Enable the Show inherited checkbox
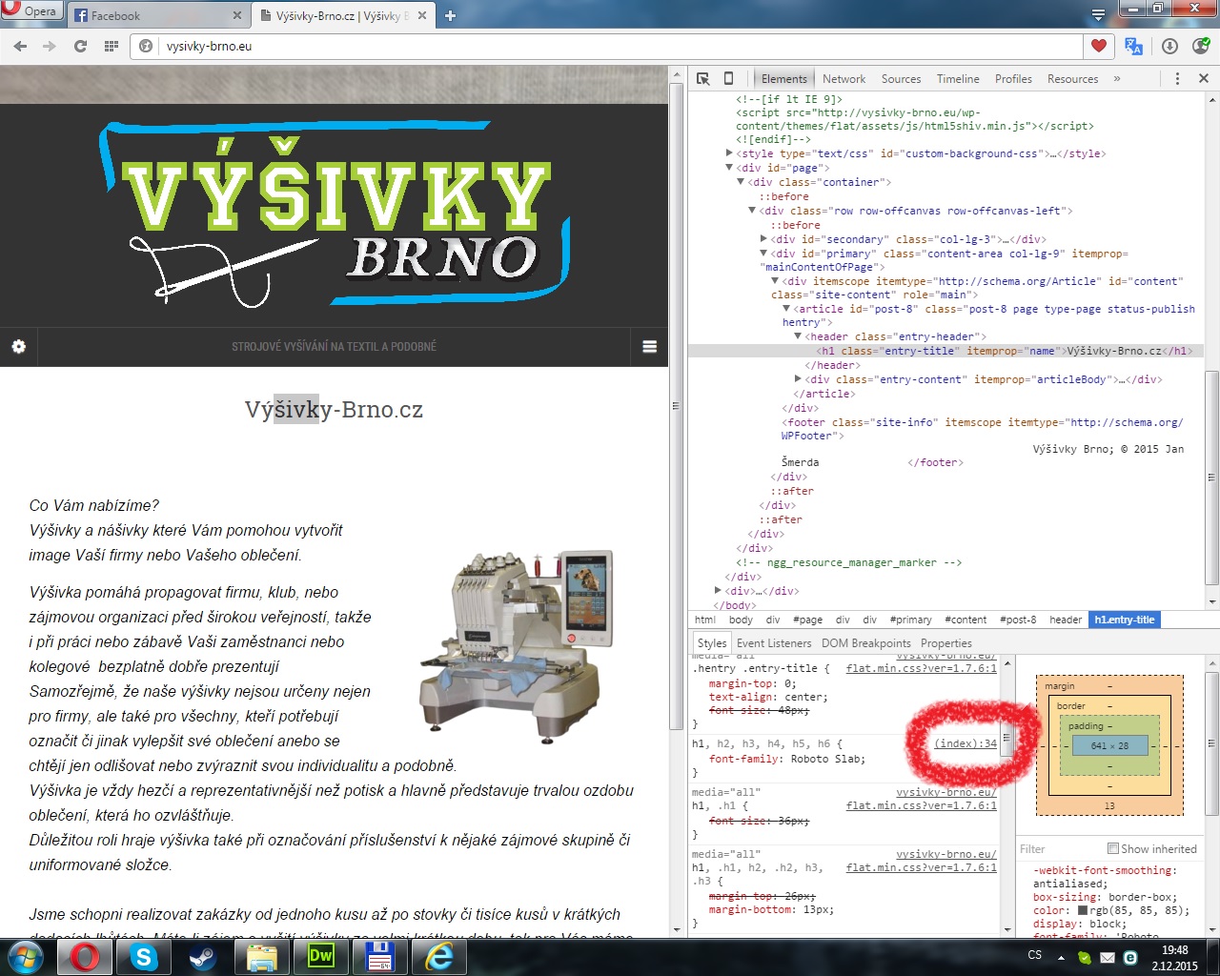The image size is (1220, 976). (1112, 848)
